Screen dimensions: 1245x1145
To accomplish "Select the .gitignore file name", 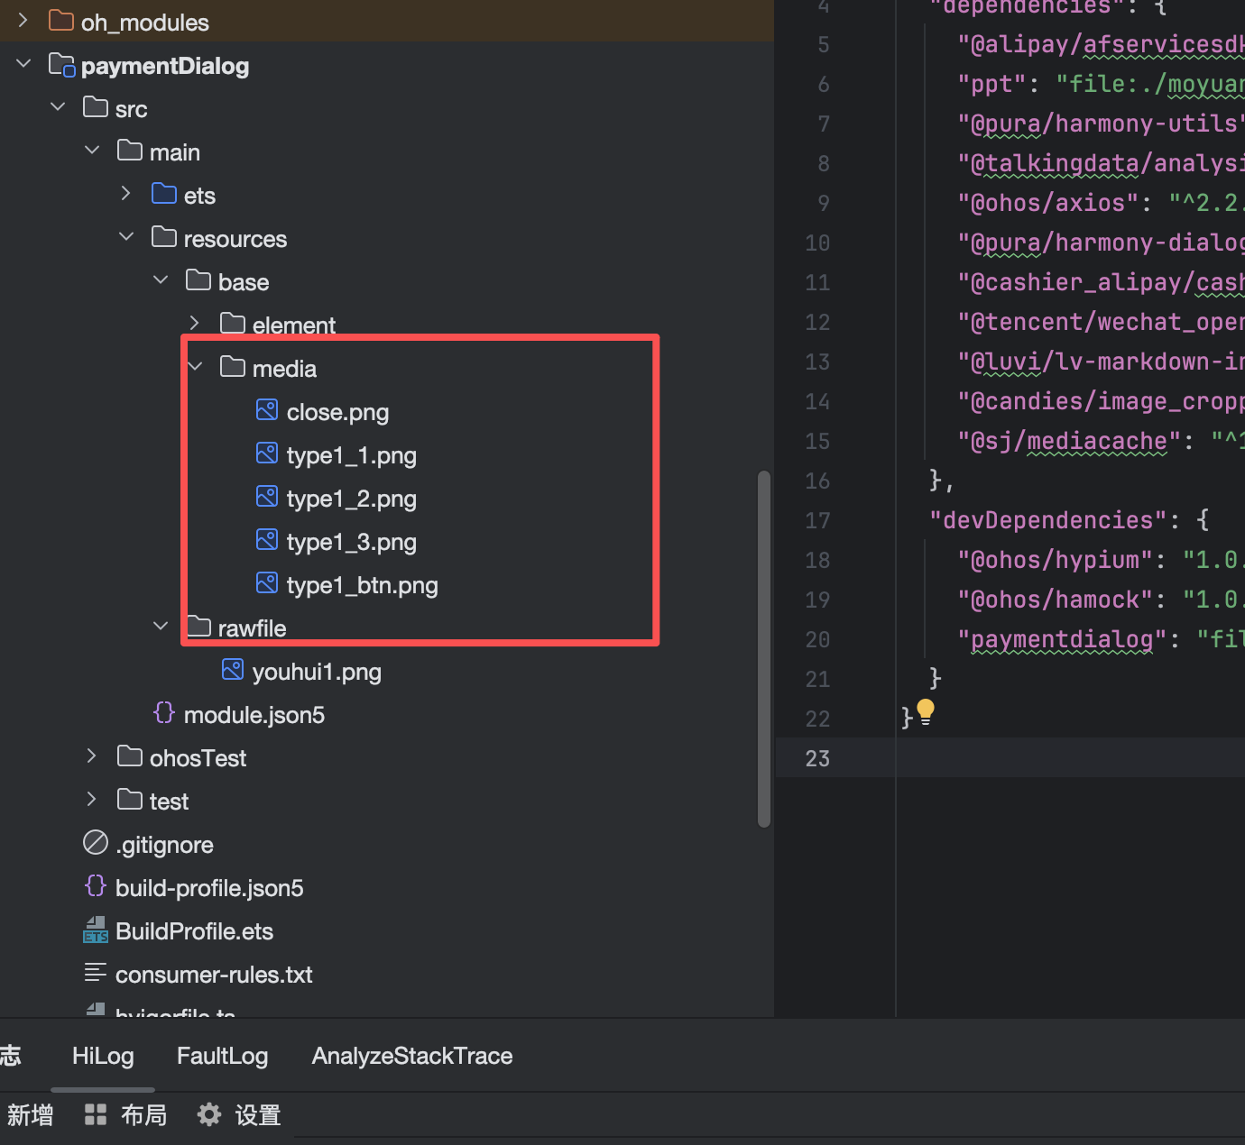I will pos(164,845).
